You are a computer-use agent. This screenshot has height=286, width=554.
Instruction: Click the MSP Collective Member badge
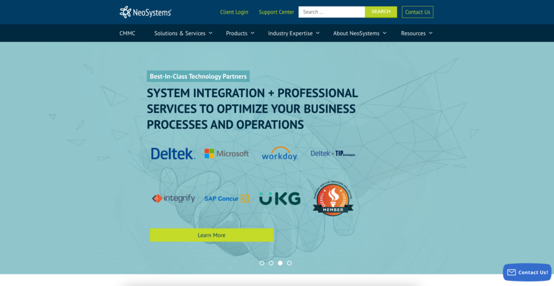coord(333,198)
